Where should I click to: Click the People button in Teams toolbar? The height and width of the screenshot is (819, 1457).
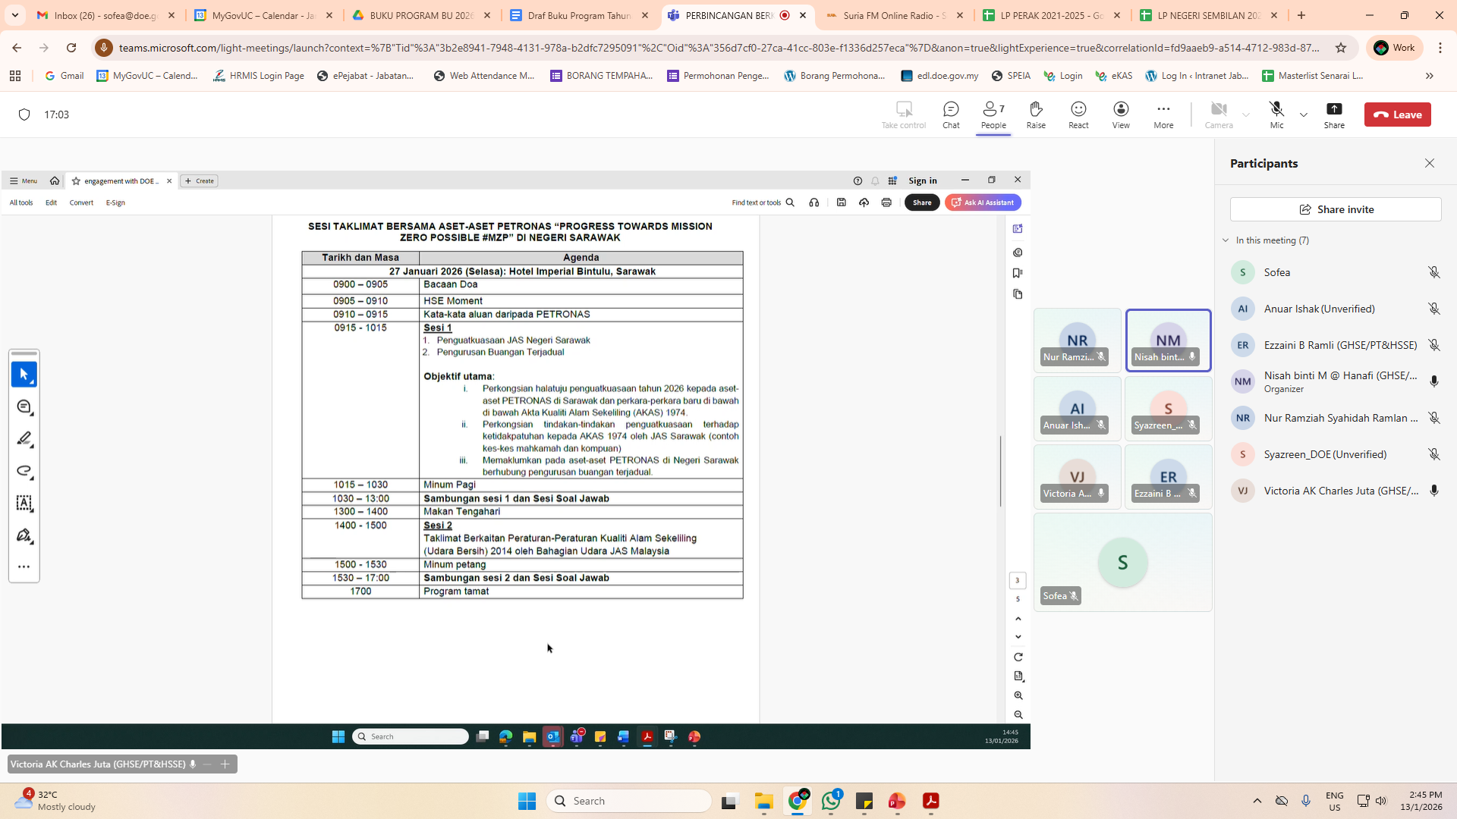pos(993,115)
